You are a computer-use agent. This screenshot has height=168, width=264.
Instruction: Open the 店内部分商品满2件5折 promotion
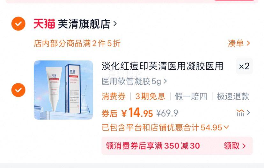(x=77, y=43)
